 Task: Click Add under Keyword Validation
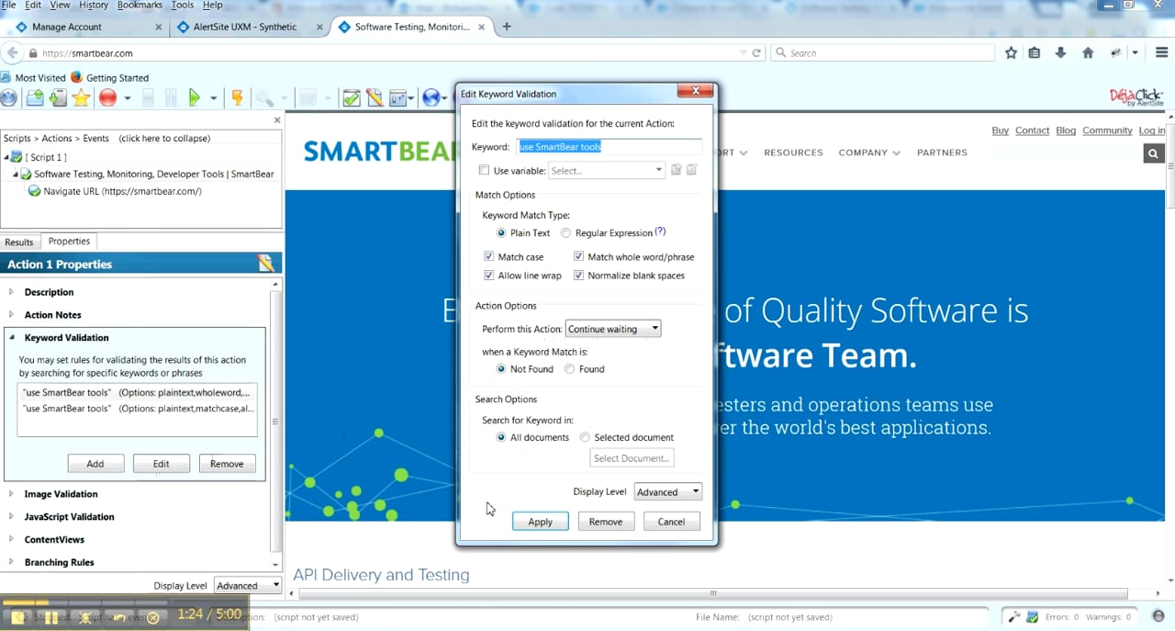(95, 464)
